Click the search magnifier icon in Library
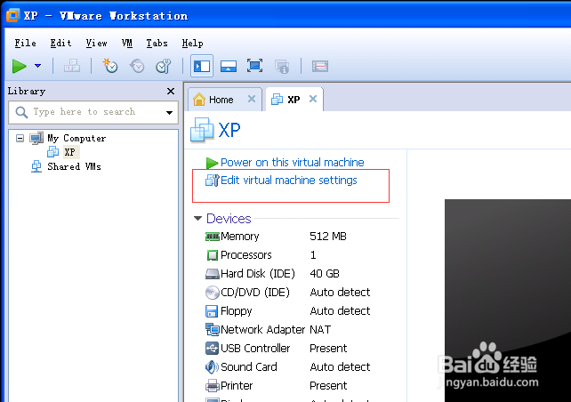571x402 pixels. click(x=22, y=112)
